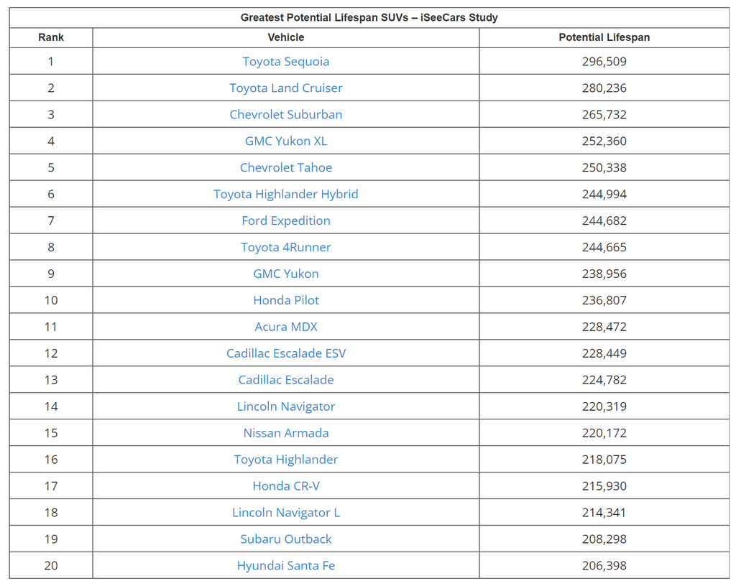Image resolution: width=736 pixels, height=586 pixels.
Task: Click the Toyota Land Cruiser link
Action: [285, 88]
